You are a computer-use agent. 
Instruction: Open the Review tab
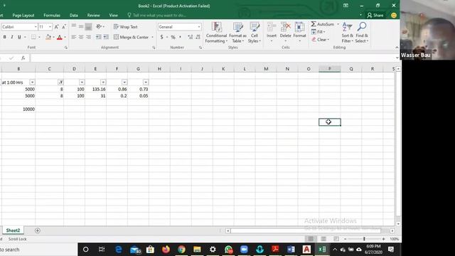click(x=93, y=15)
